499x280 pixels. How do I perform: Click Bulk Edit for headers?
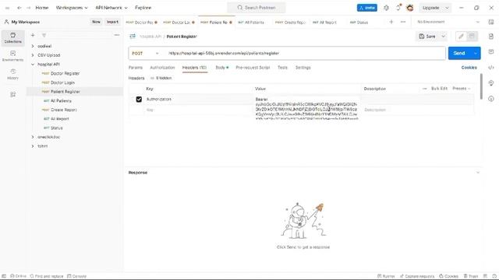(439, 89)
